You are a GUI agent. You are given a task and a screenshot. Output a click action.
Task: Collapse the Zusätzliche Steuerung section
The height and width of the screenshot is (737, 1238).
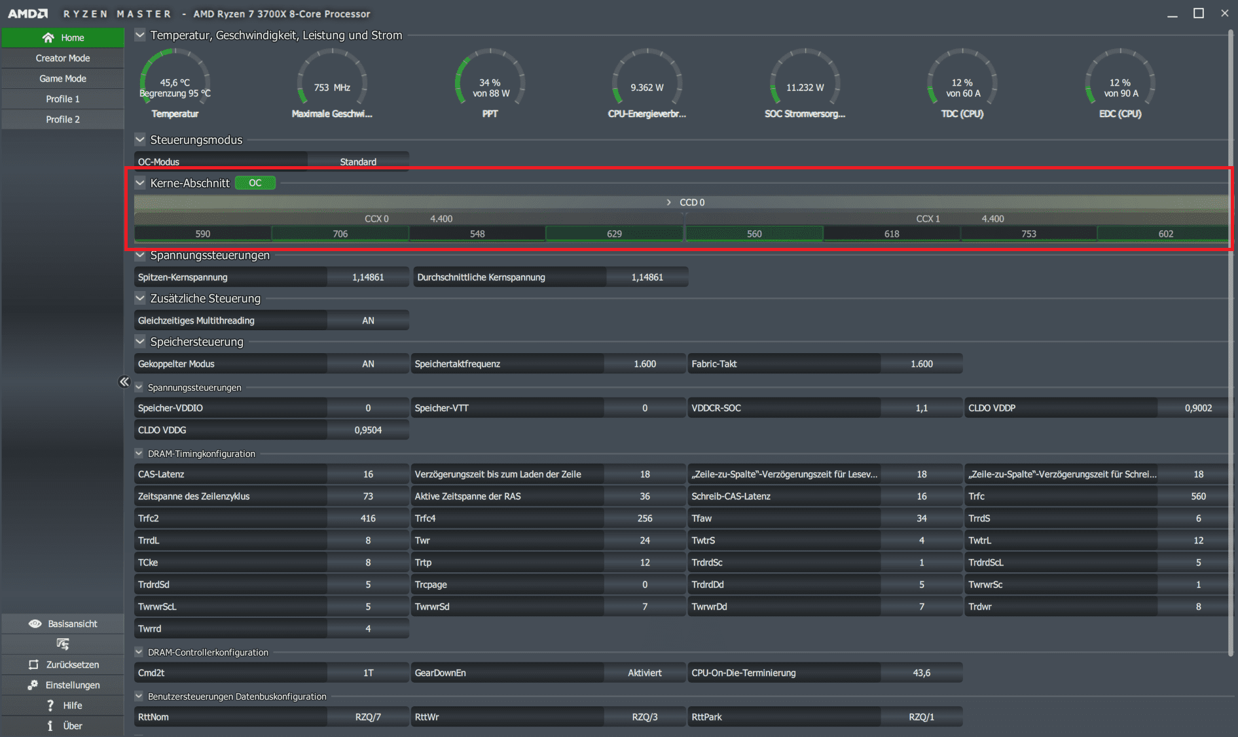(x=140, y=298)
